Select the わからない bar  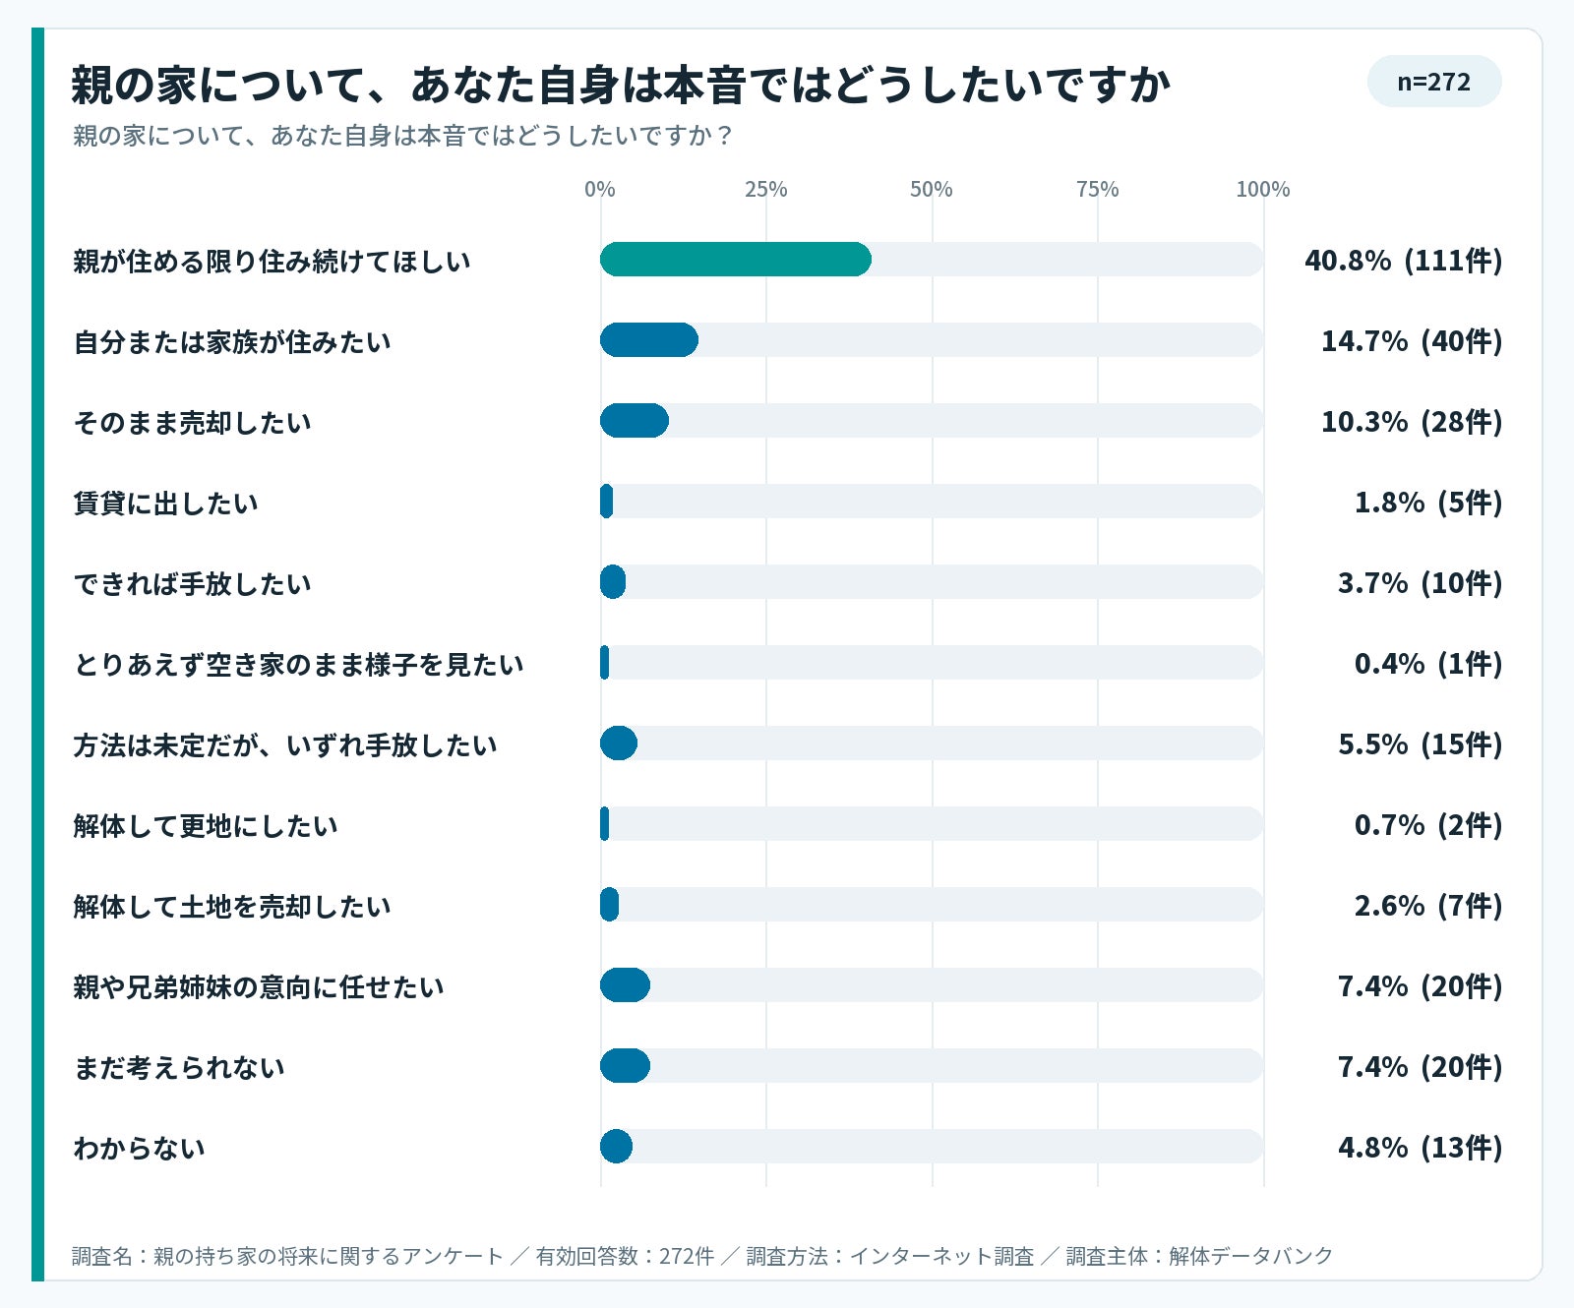pyautogui.click(x=616, y=1147)
